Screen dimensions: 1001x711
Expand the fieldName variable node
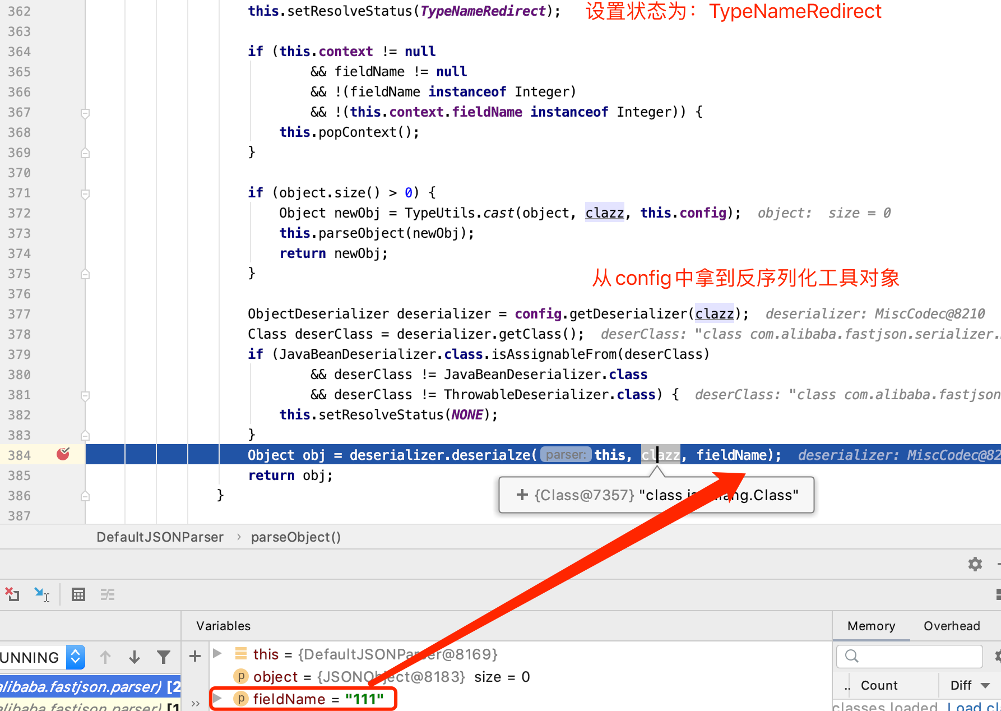click(216, 699)
